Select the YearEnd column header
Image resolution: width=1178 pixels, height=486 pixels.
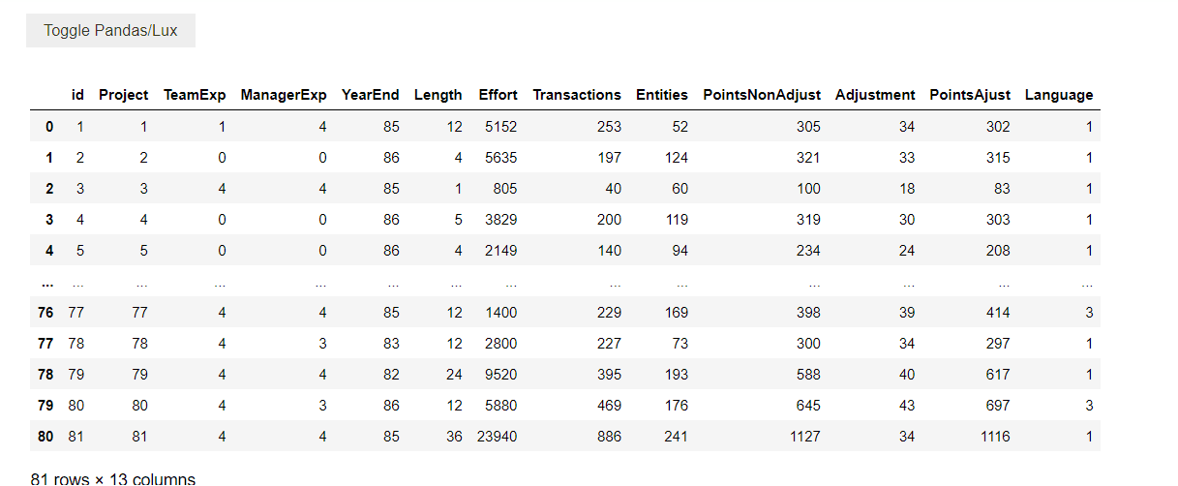click(370, 95)
